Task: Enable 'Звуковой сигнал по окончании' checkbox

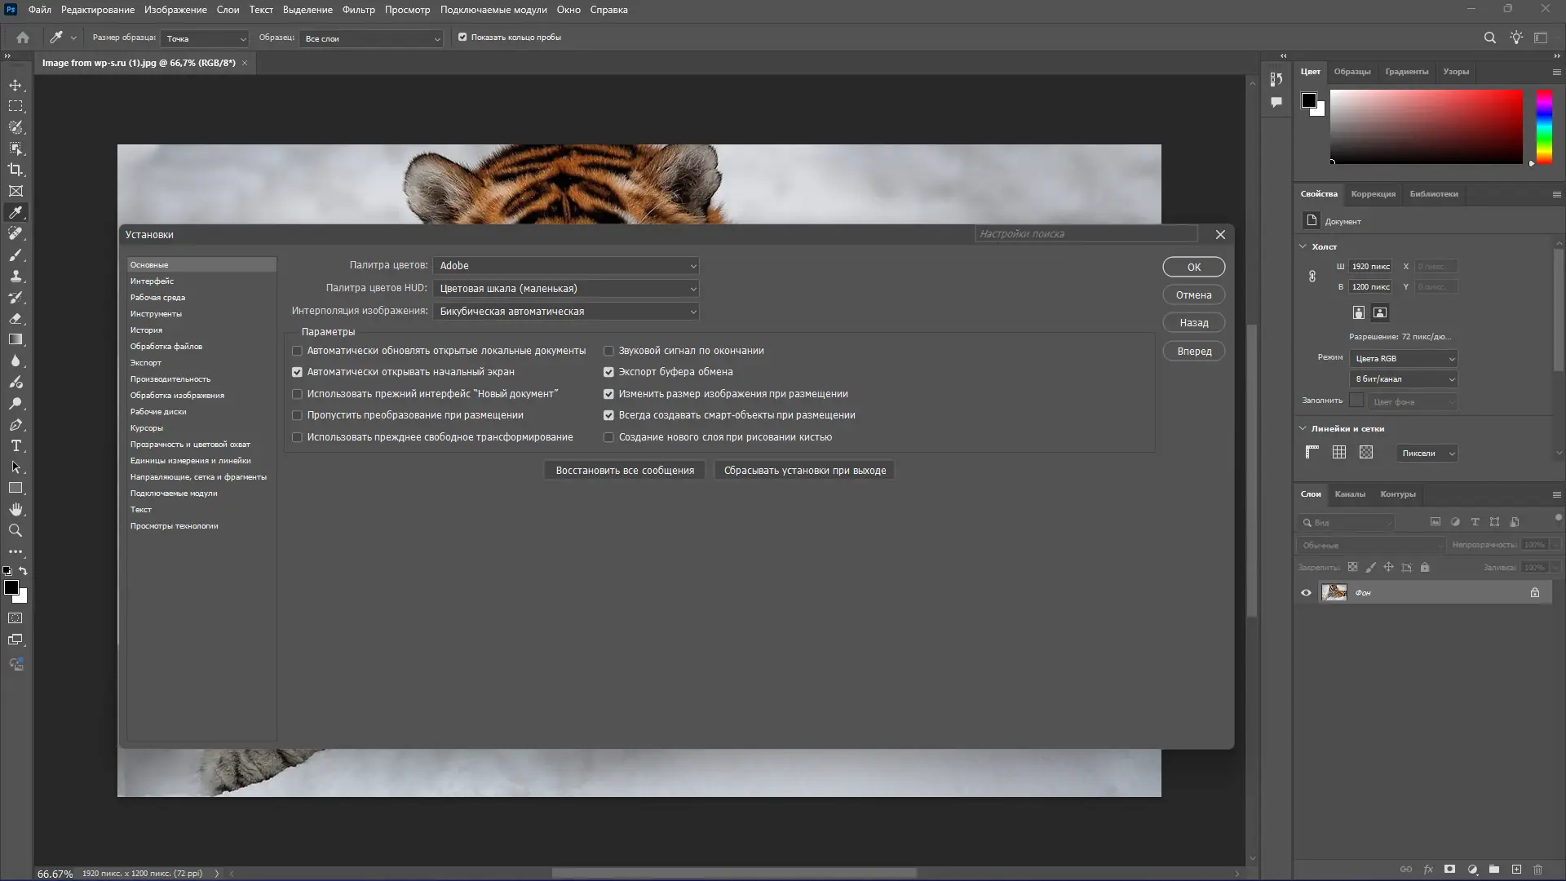Action: pos(608,351)
